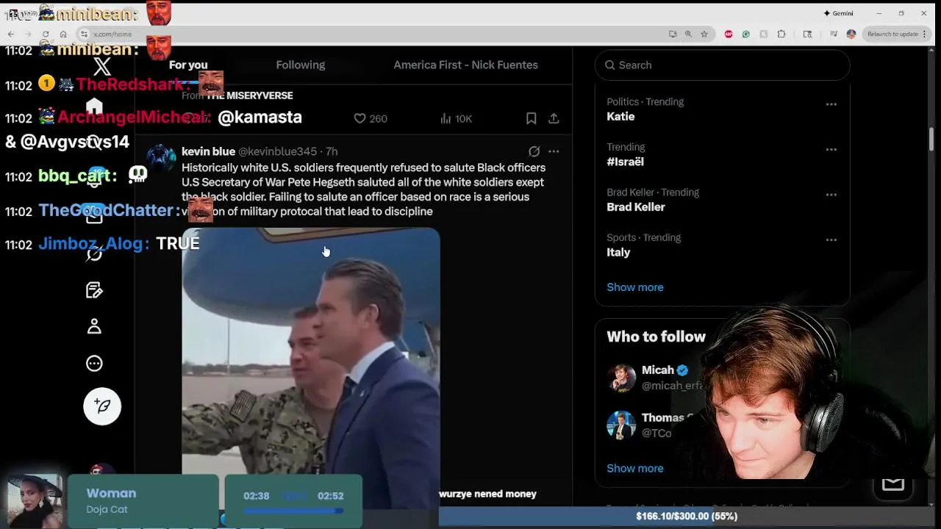Open Micah's suggested profile
941x529 pixels.
[x=658, y=370]
